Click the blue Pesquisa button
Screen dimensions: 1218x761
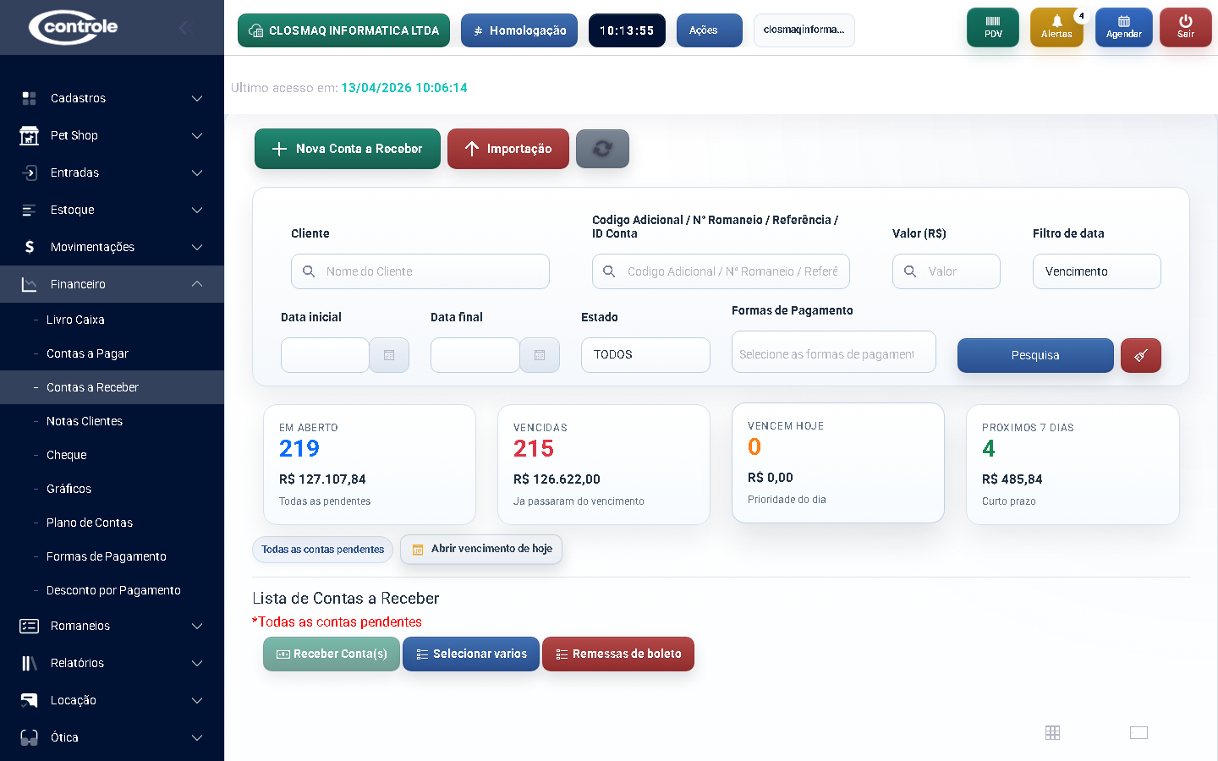(1034, 355)
